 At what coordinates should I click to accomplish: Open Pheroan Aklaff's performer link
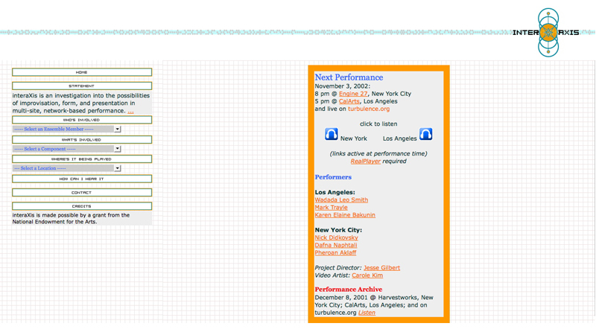click(335, 252)
